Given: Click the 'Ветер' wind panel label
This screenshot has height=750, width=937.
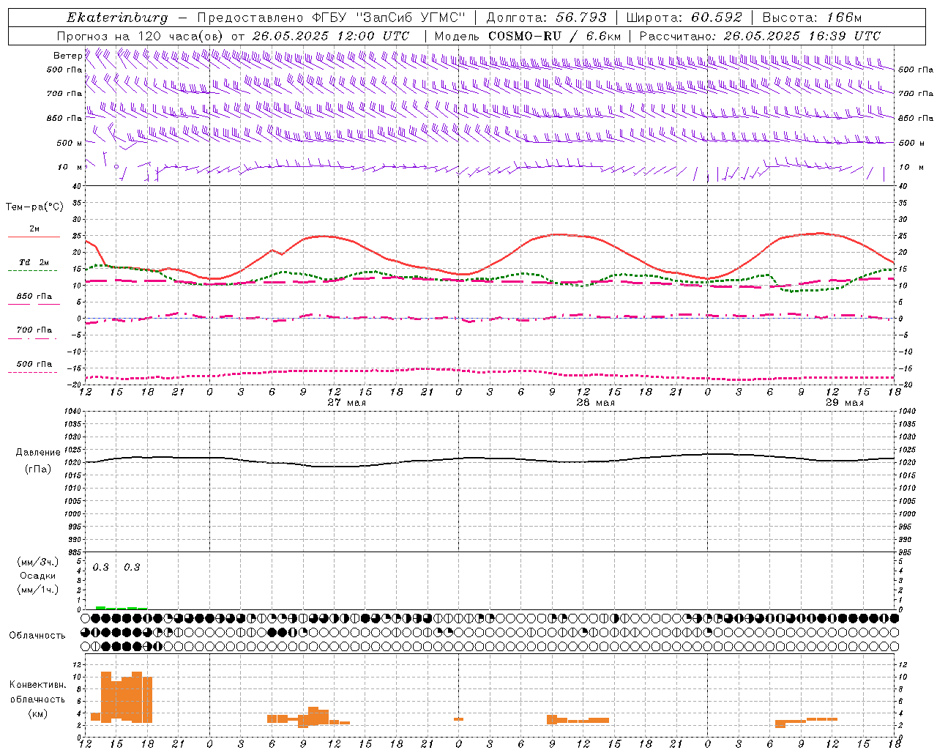Looking at the screenshot, I should [67, 56].
